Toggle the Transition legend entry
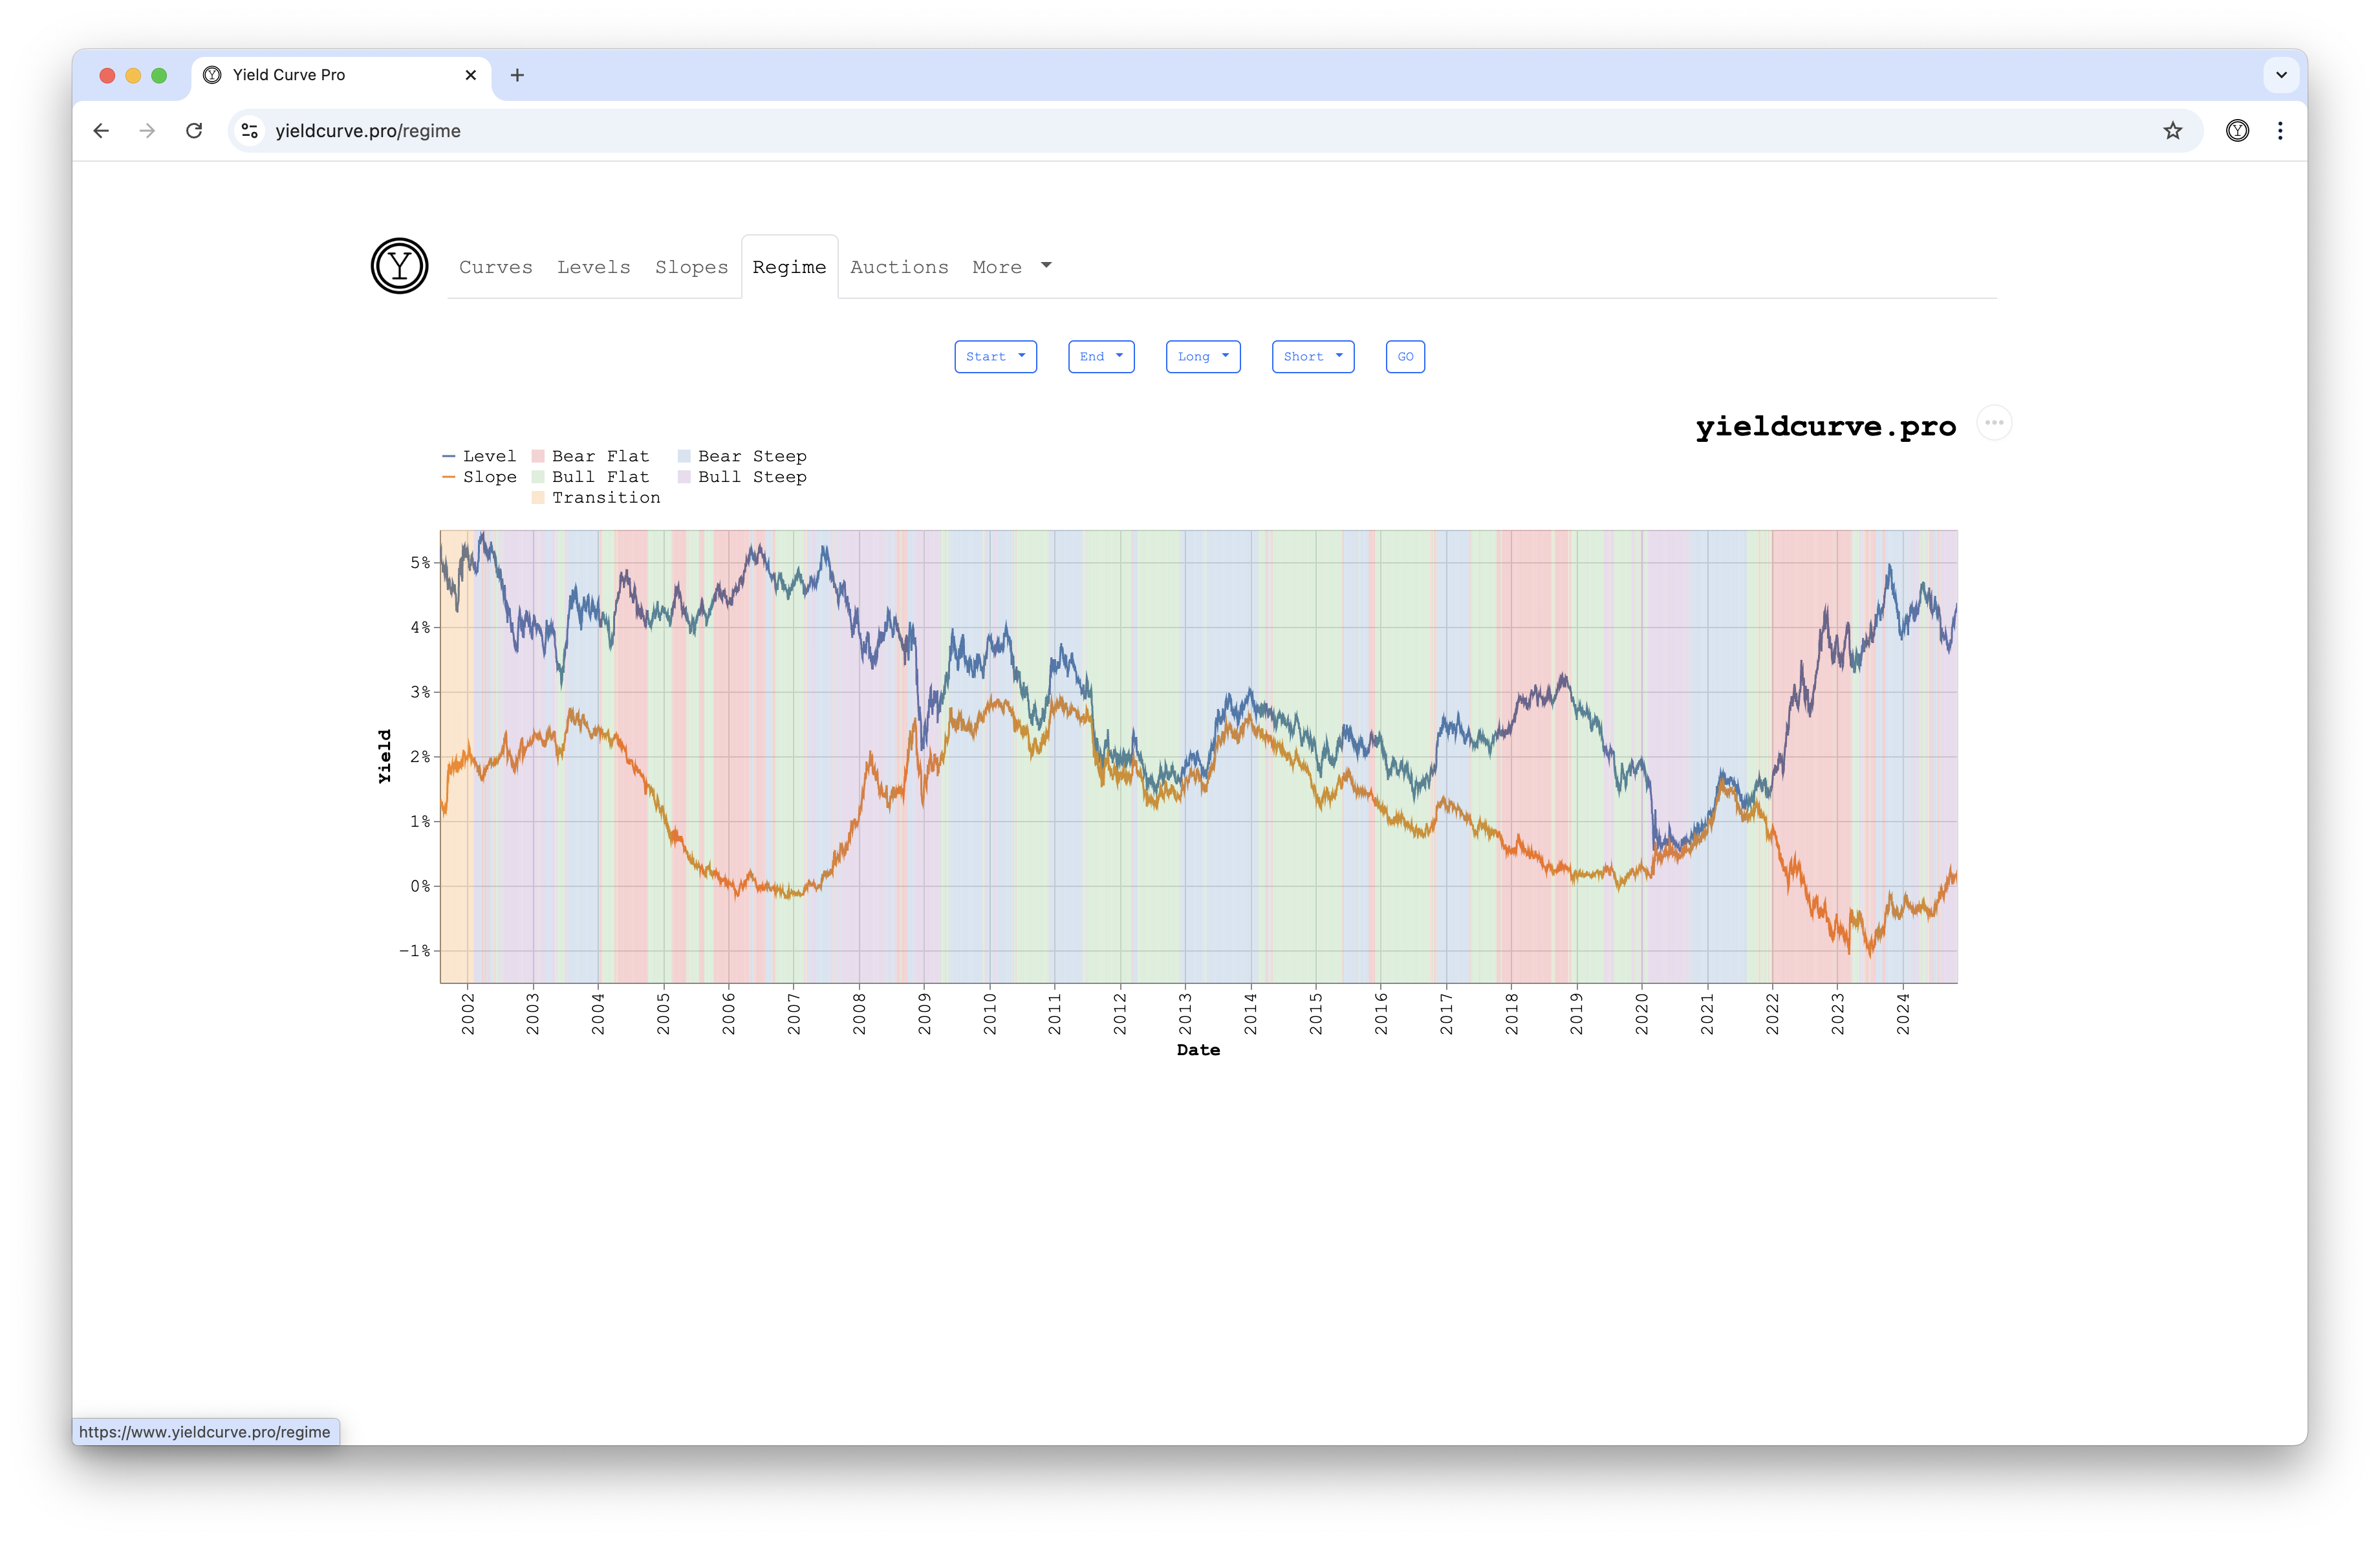This screenshot has height=1541, width=2380. 596,498
